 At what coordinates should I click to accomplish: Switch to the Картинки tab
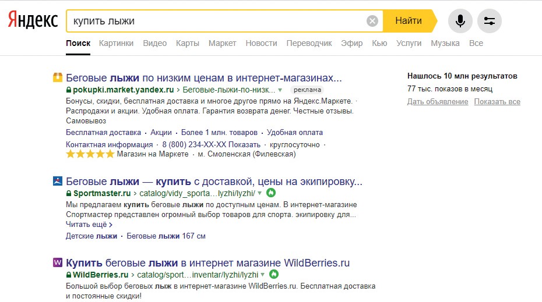pos(116,43)
